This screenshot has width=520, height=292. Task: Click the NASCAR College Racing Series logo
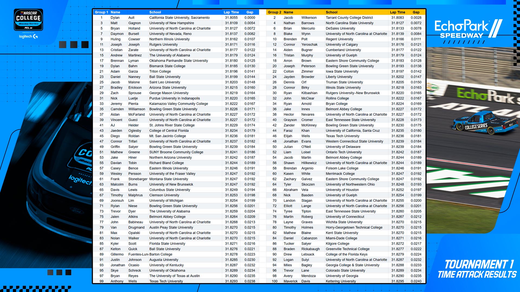pos(28,20)
